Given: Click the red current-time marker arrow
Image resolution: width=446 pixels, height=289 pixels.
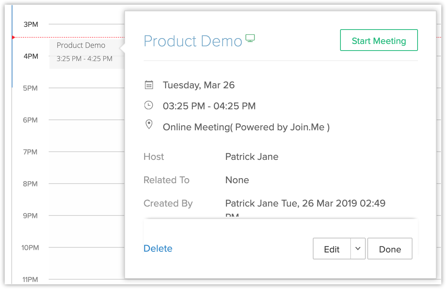Looking at the screenshot, I should point(14,37).
